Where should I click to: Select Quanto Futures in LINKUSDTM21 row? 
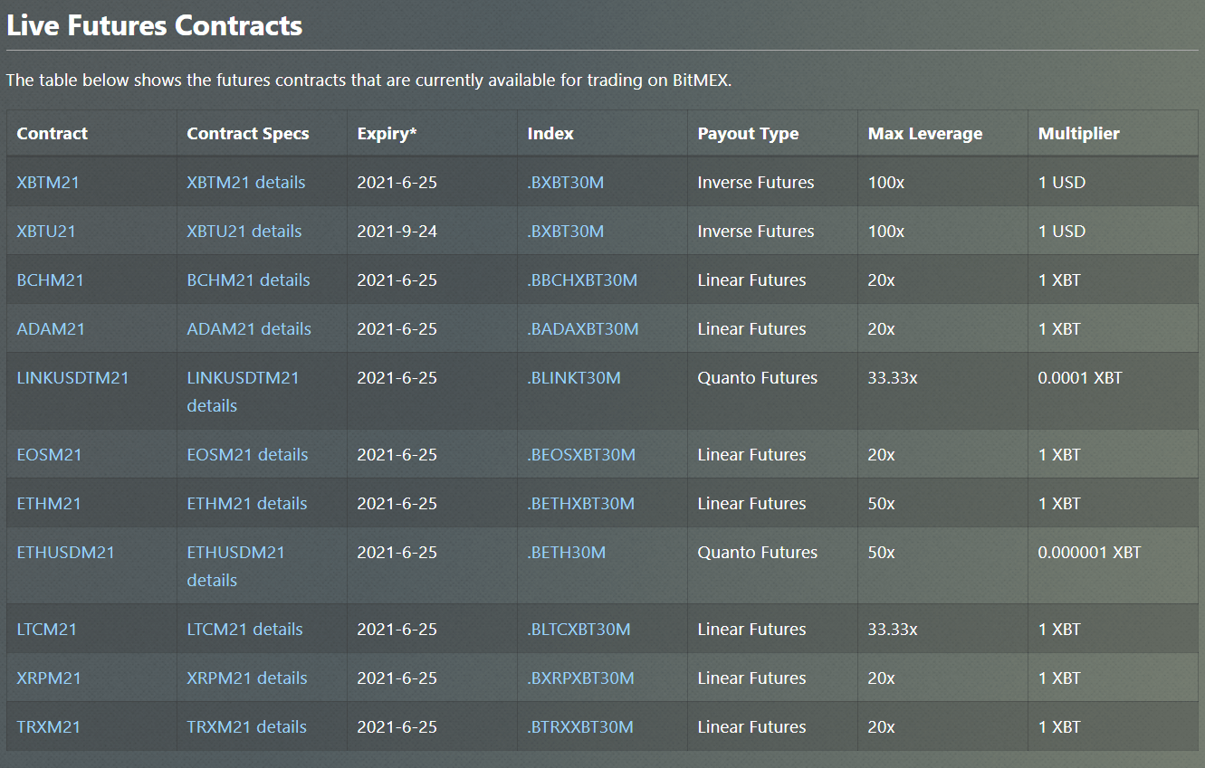[757, 378]
